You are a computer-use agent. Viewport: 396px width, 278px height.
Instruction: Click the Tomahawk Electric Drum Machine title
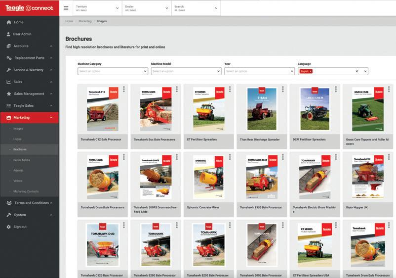pyautogui.click(x=314, y=209)
